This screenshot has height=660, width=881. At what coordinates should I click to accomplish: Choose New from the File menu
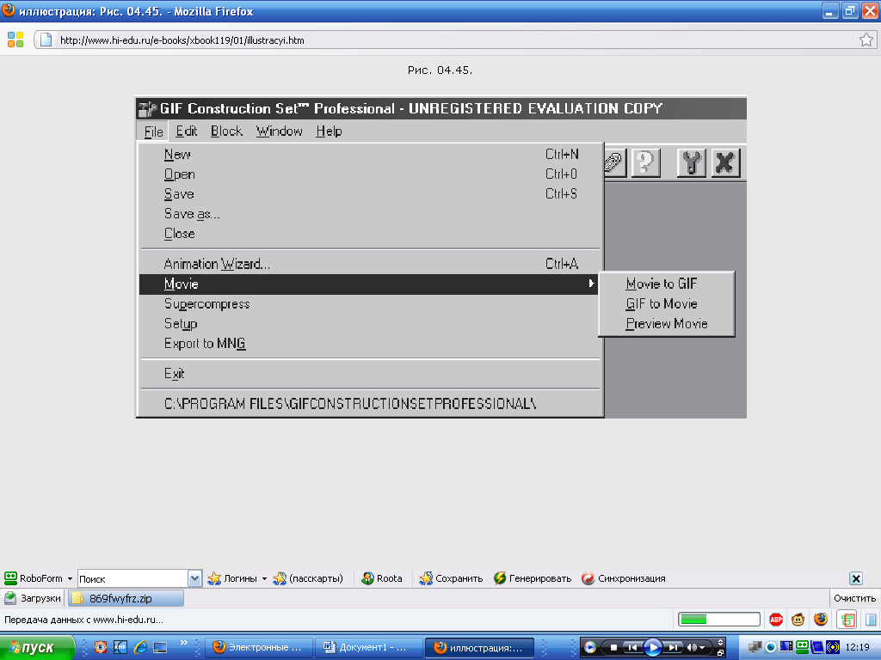tap(371, 155)
